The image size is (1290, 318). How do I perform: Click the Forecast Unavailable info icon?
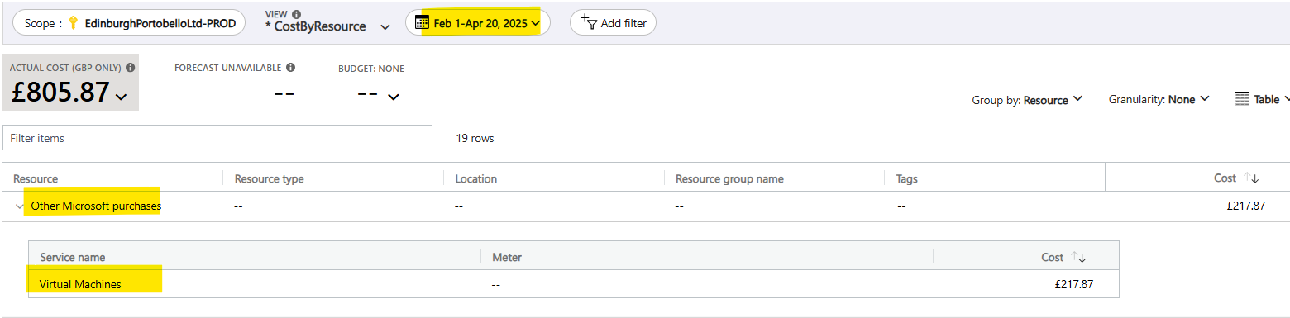coord(291,68)
